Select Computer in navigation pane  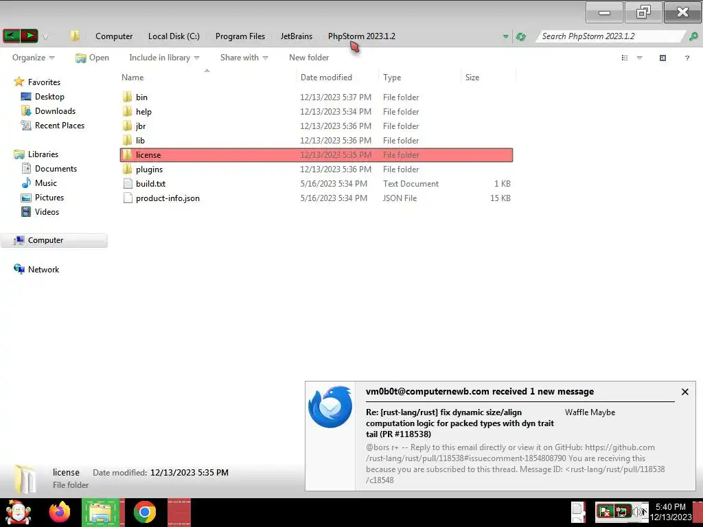[x=54, y=240]
